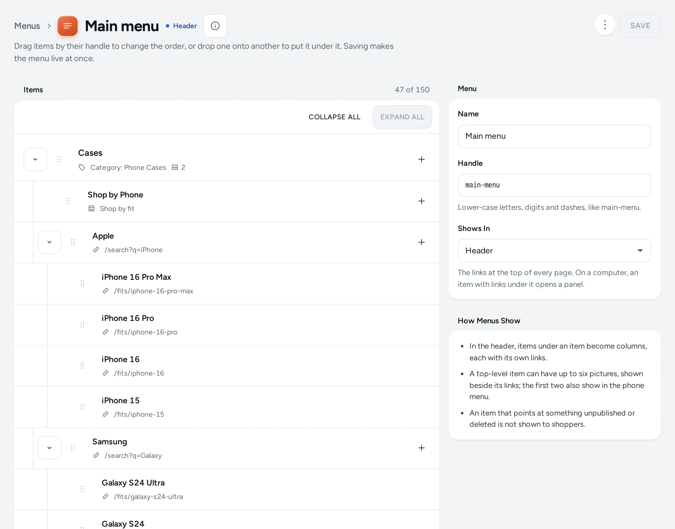The height and width of the screenshot is (529, 675).
Task: Click link icon beside /fits/galaxy-s24-ultra
Action: tap(105, 496)
